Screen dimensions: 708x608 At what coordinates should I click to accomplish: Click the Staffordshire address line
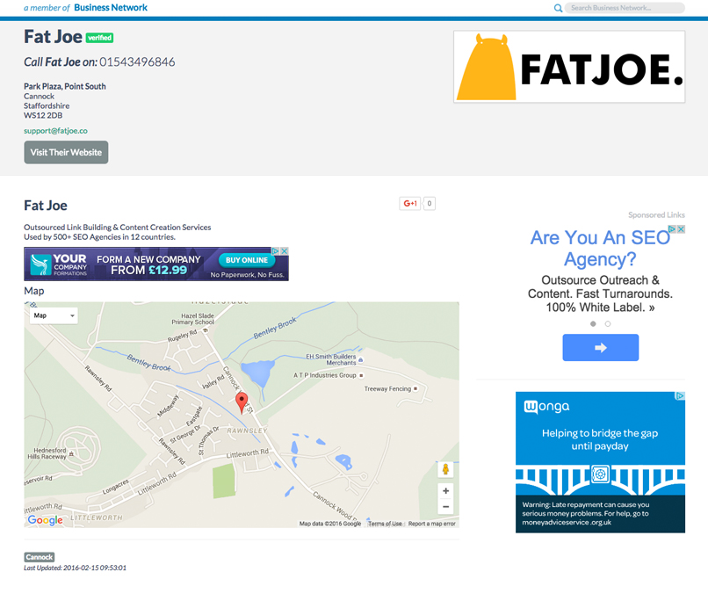[47, 105]
